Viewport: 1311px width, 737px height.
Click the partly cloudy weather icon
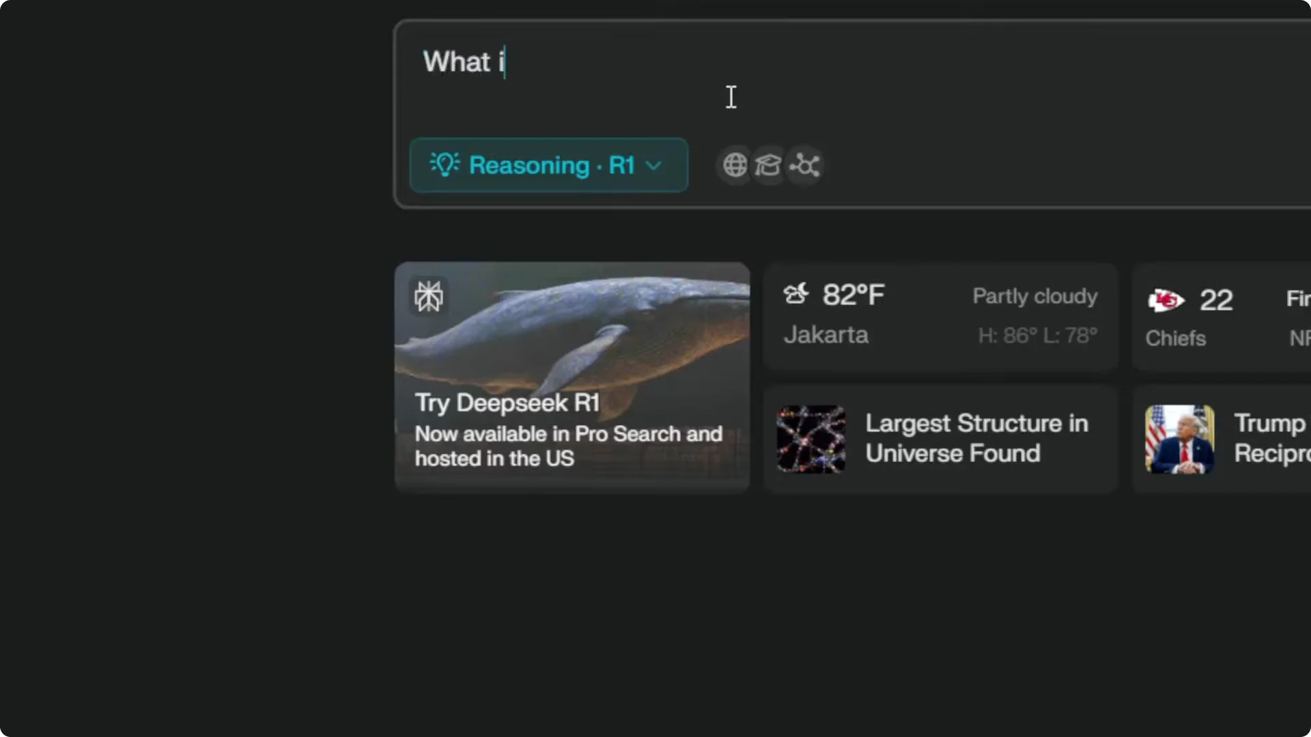[x=796, y=293]
